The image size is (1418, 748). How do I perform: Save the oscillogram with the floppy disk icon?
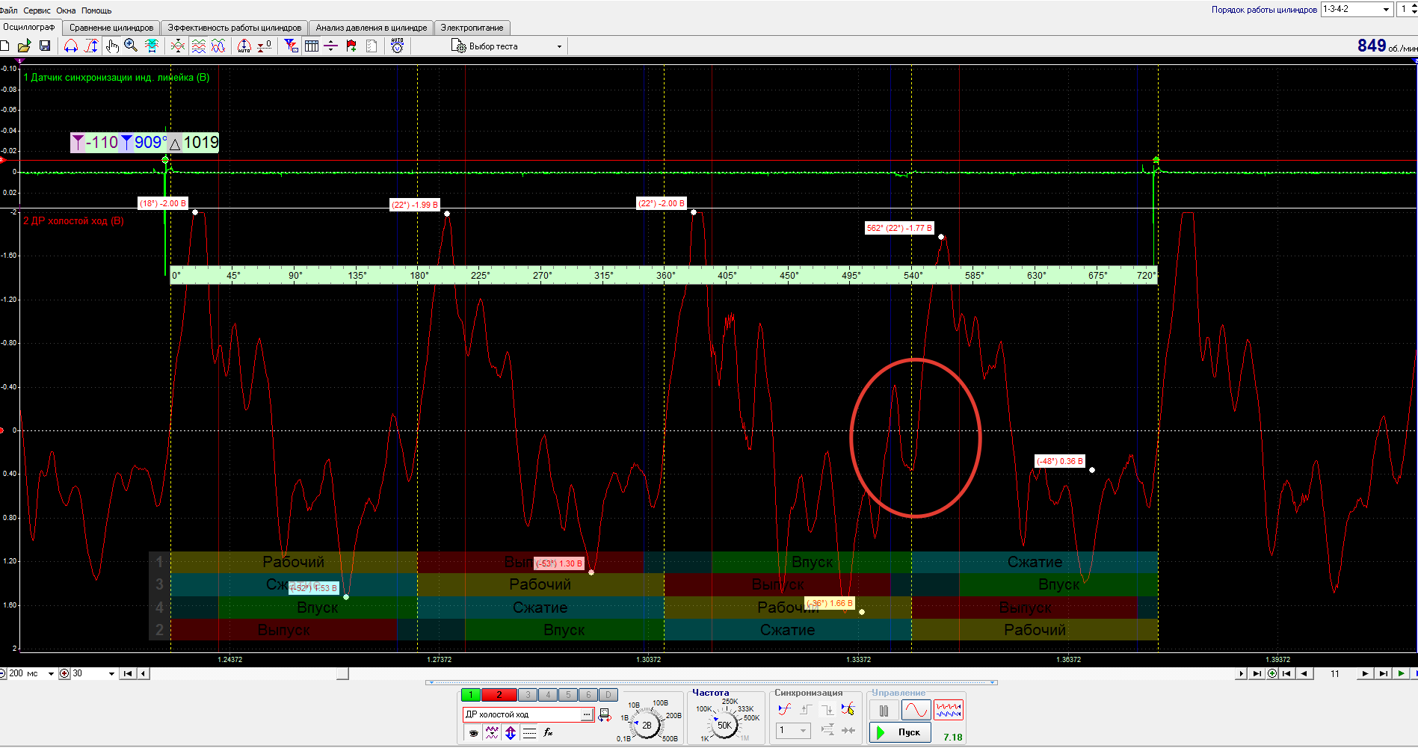pos(45,46)
